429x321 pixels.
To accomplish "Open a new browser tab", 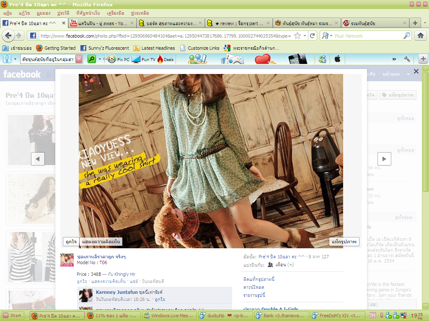I will pos(415,23).
